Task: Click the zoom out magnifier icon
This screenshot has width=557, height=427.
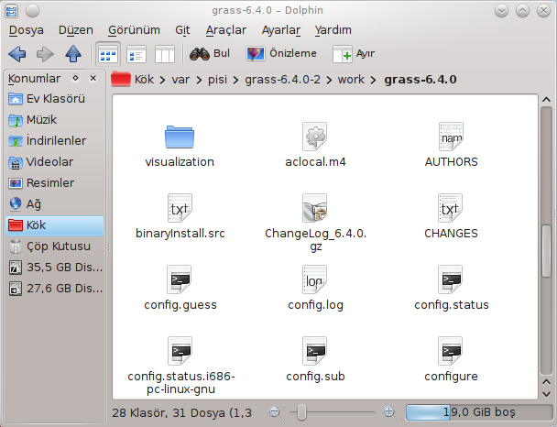Action: 276,412
